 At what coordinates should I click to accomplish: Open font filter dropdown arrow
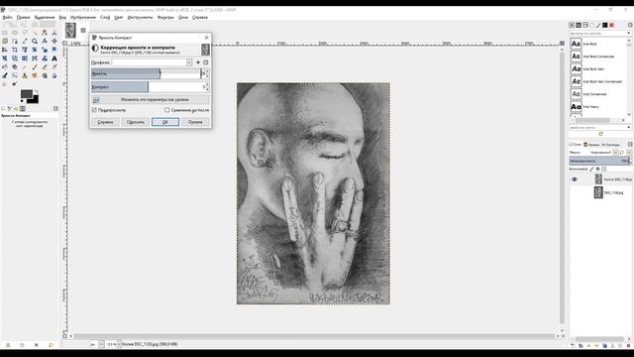(x=629, y=33)
